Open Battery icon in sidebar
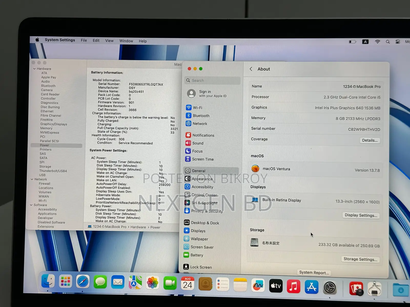410x307 pixels. [x=186, y=255]
